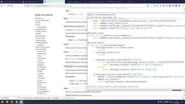The height and width of the screenshot is (104, 185).
Task: Open Event Reference link in contents
Action: pos(42,29)
